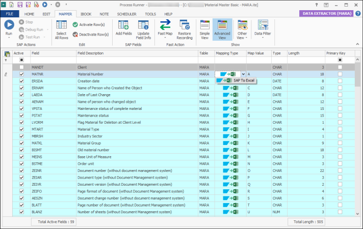The image size is (363, 229).
Task: Select the BISMT field cell
Action: tap(54, 150)
